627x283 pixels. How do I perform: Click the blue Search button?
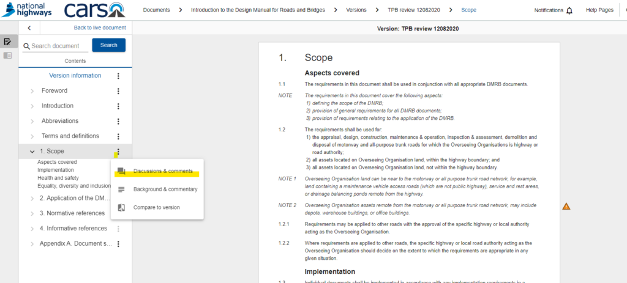[x=108, y=45]
